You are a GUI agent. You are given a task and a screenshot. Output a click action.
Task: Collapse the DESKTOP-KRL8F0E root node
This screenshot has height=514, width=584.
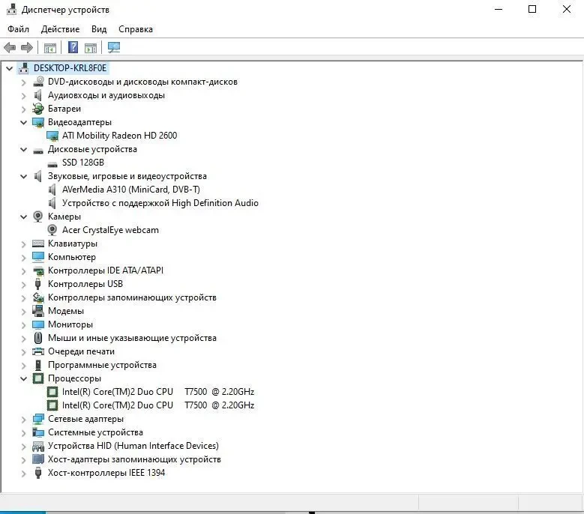click(x=9, y=68)
